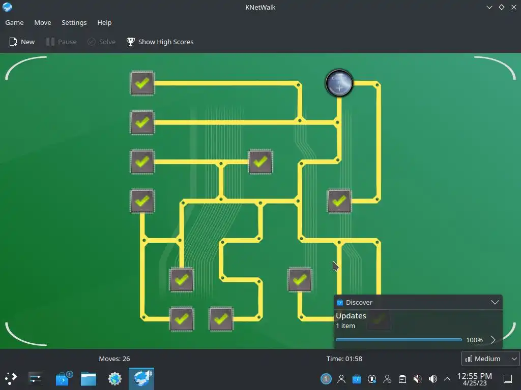Viewport: 521px width, 390px height.
Task: Click the Solve toolbar button
Action: tap(102, 42)
